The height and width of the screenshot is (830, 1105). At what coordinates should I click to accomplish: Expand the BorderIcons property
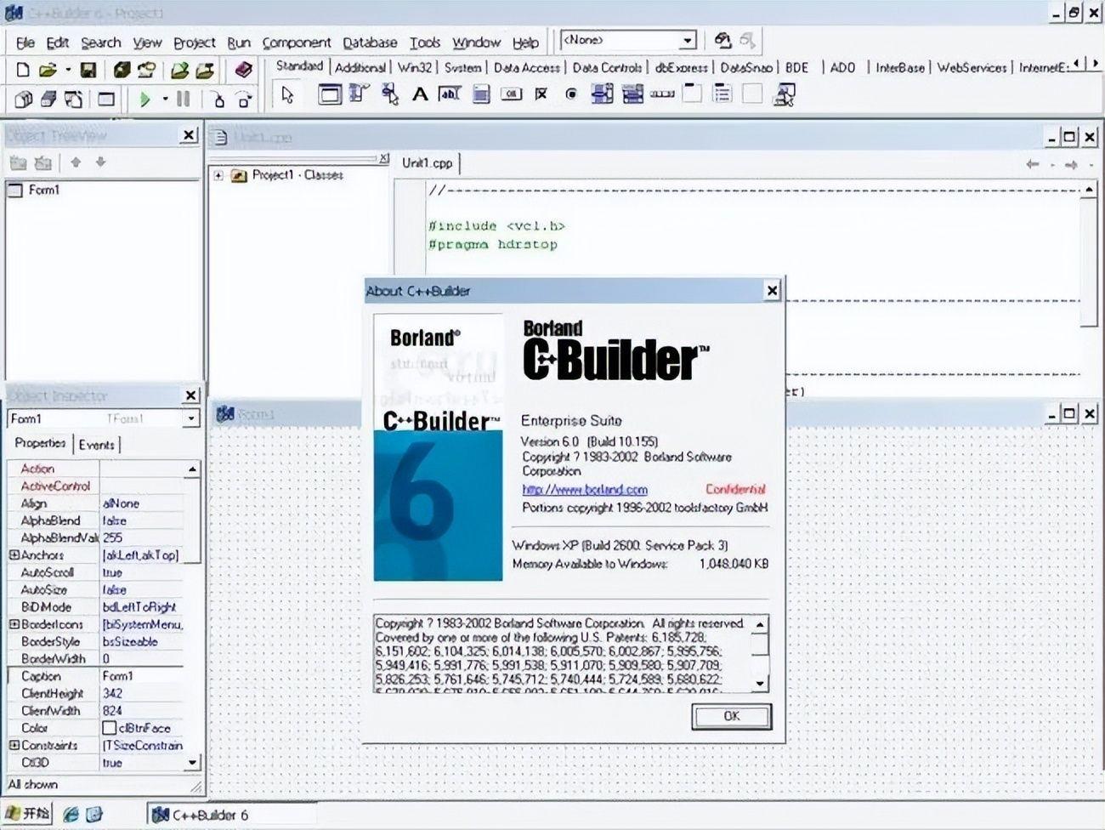point(14,624)
